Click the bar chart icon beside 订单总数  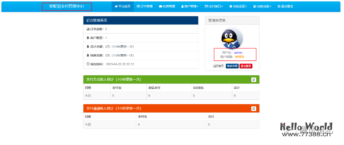(88, 29)
